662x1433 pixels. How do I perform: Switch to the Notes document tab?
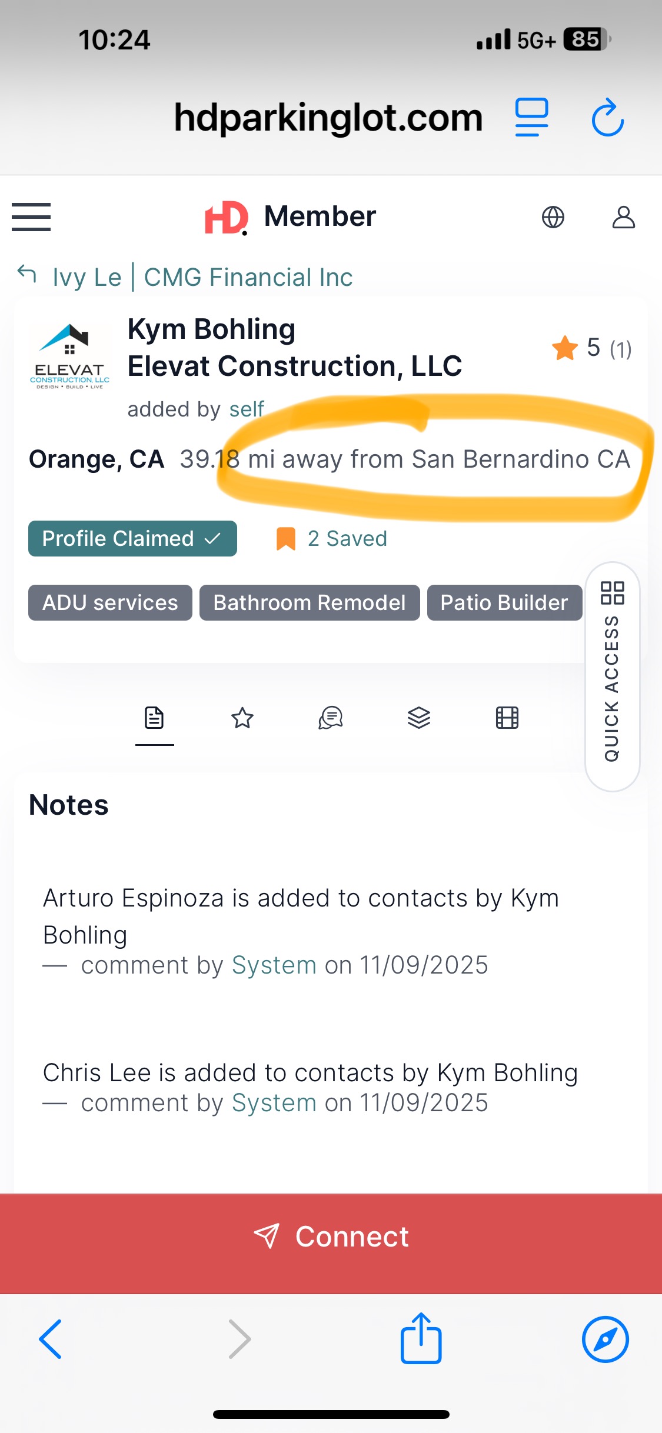(154, 718)
